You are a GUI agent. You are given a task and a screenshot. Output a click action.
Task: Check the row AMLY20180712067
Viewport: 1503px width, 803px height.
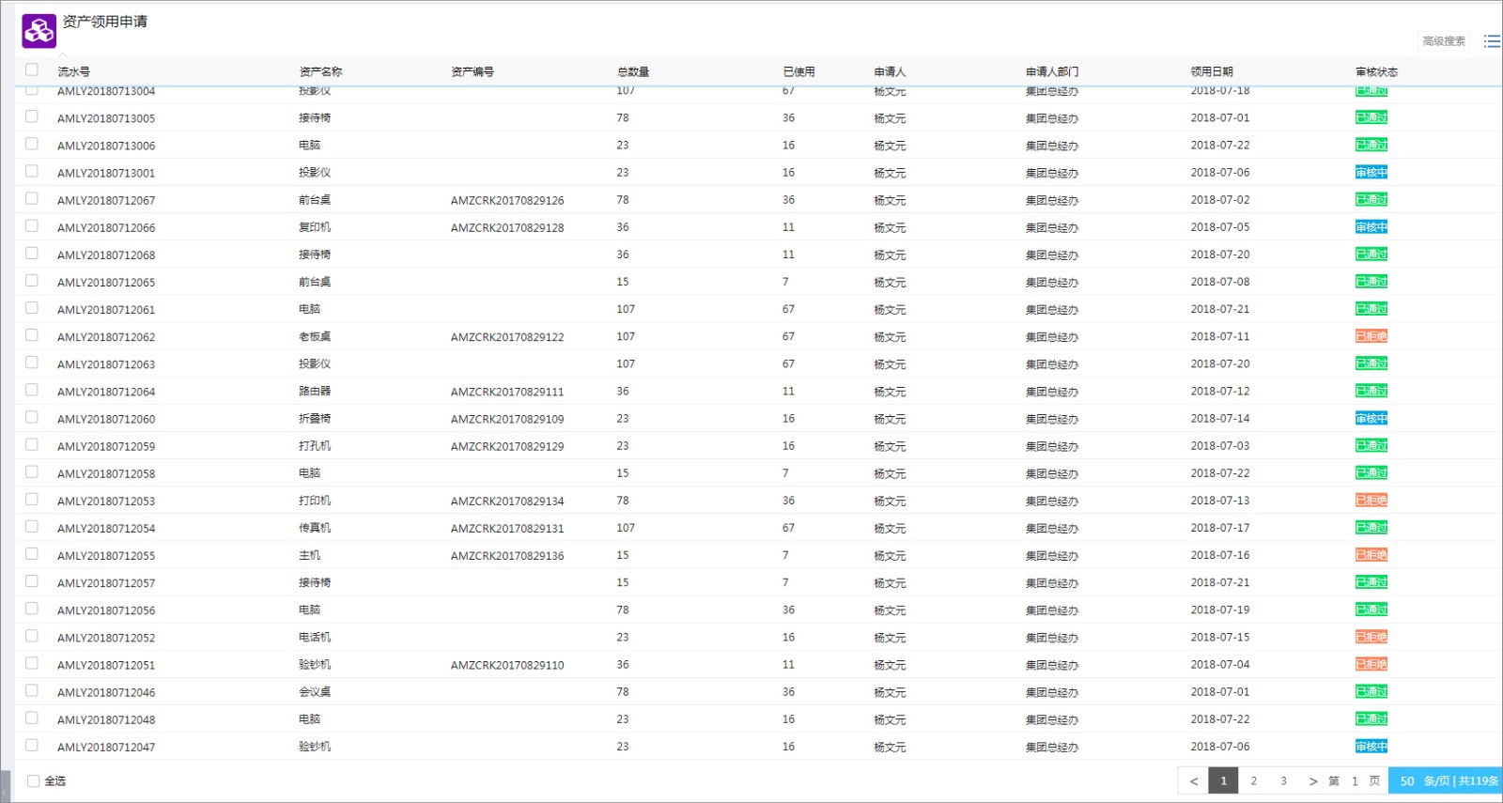coord(32,198)
